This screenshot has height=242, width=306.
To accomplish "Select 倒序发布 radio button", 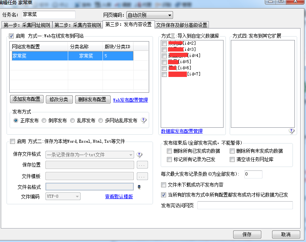I will [x=44, y=120].
